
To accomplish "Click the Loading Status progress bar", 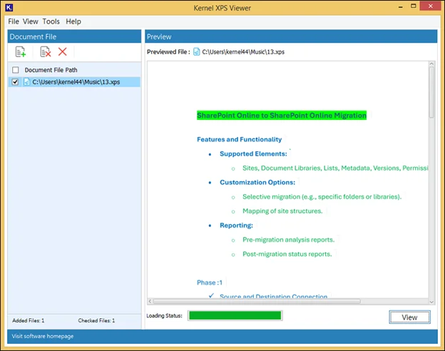I will [x=235, y=315].
